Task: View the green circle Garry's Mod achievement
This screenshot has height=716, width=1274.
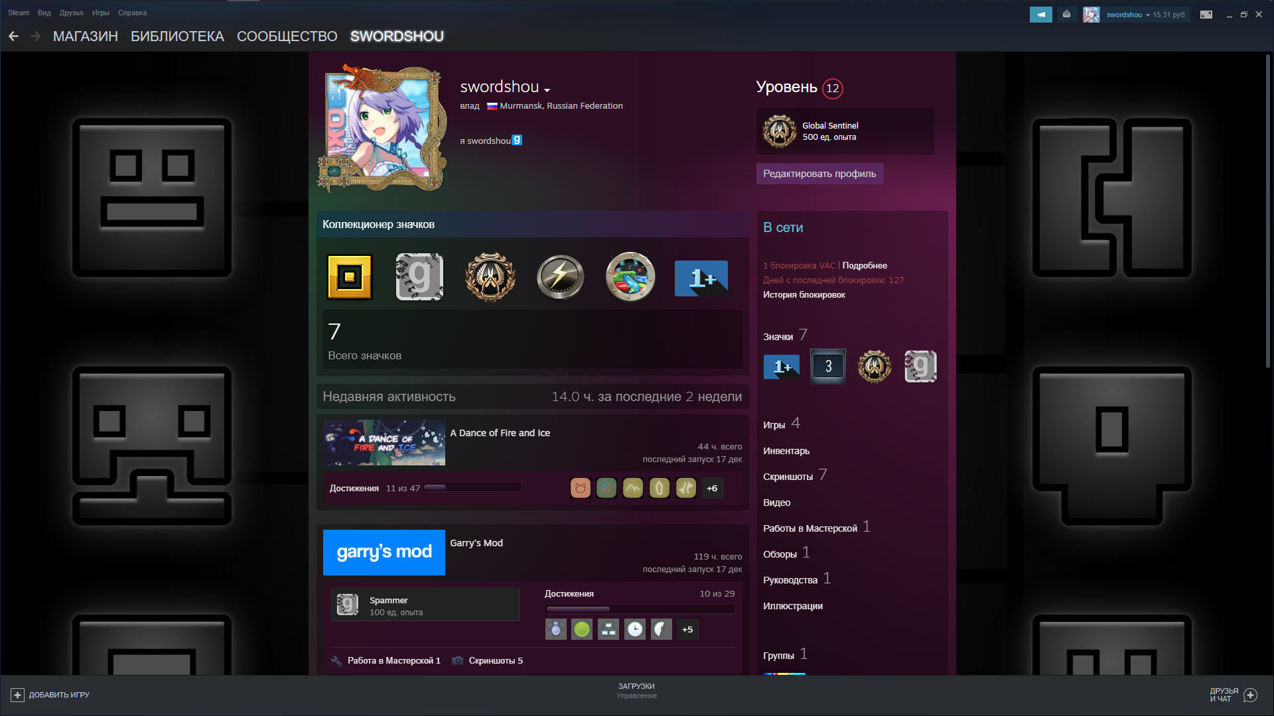Action: coord(582,629)
